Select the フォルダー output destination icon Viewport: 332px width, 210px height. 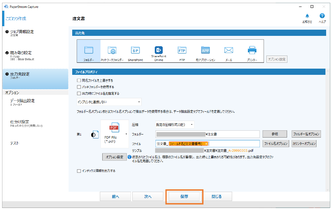(x=89, y=51)
